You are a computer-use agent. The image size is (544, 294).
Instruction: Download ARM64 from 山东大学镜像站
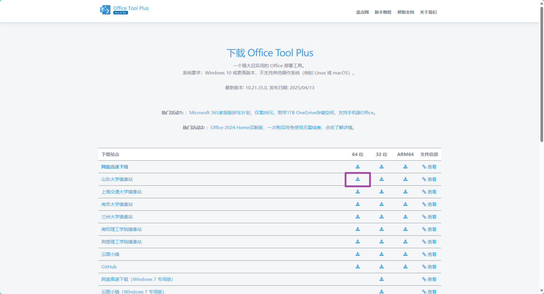405,179
